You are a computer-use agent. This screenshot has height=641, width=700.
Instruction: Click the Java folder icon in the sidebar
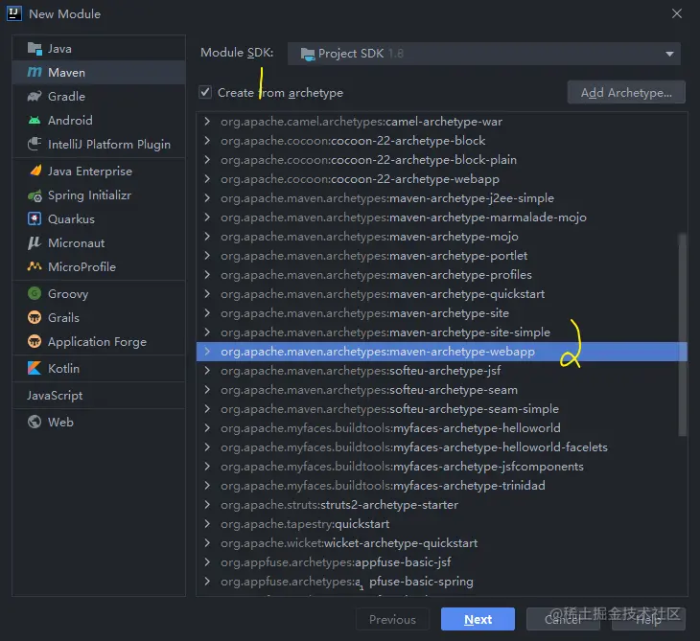click(x=35, y=49)
